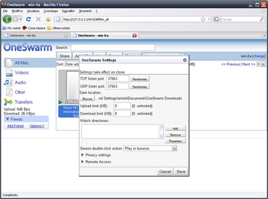Cancel the settings dialog

pos(165,171)
